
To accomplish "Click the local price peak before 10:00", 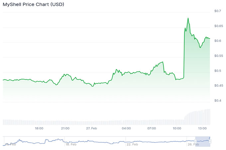I will click(x=163, y=62).
